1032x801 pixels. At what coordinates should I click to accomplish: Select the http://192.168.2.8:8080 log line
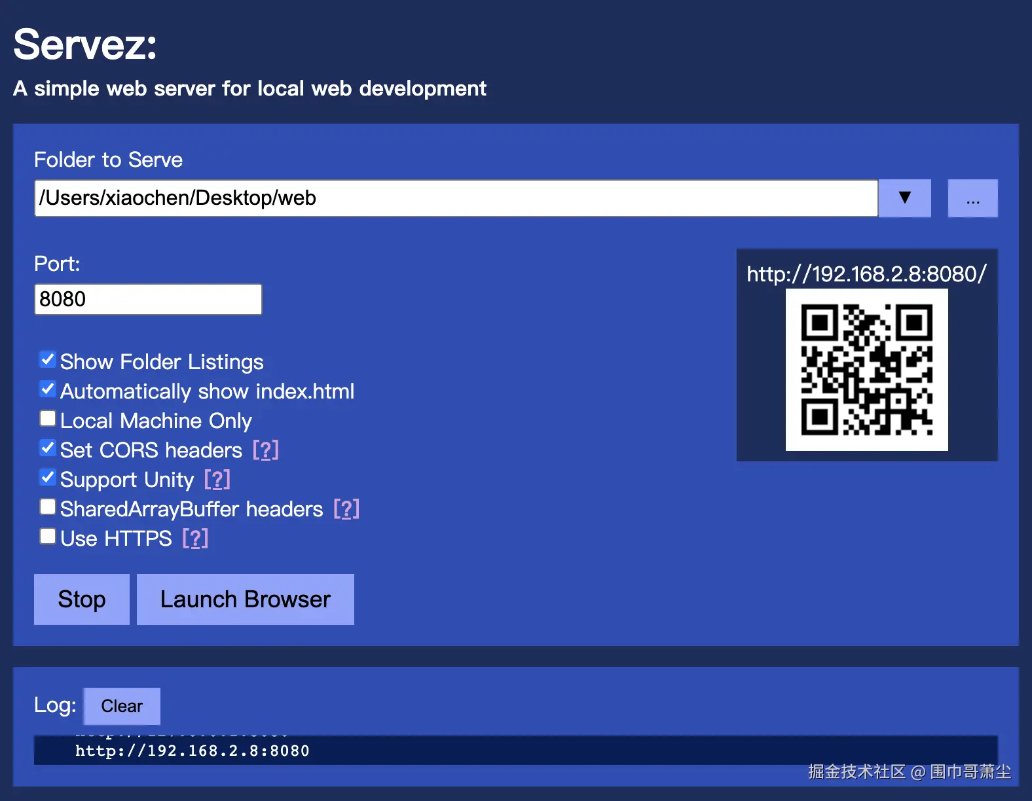(192, 751)
